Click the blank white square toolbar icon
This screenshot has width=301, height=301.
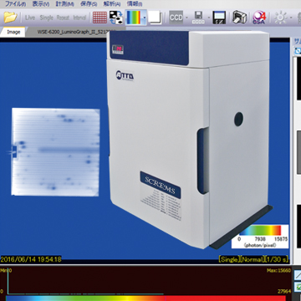pos(155,18)
